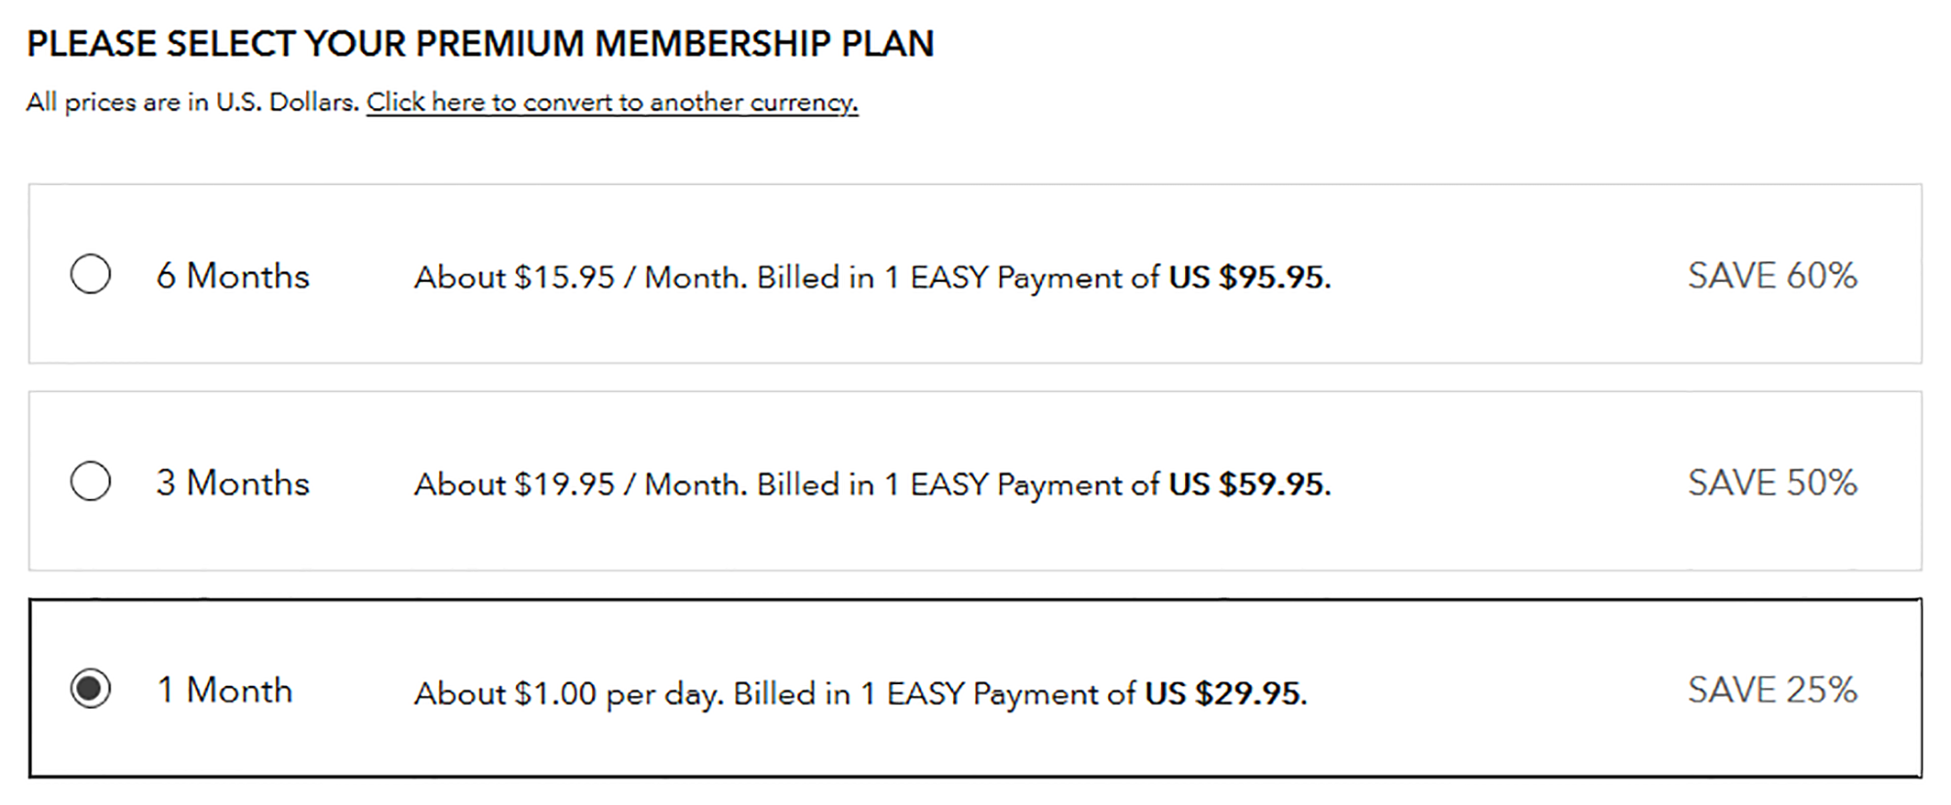
Task: Click the "1 Month" plan label
Action: coord(225,691)
